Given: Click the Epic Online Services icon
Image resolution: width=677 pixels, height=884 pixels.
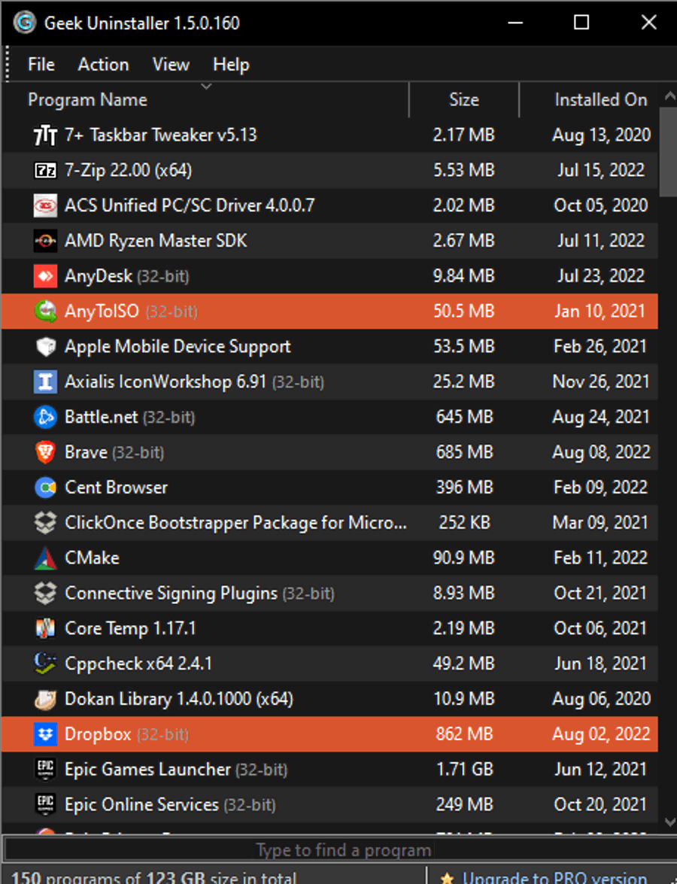Looking at the screenshot, I should (x=45, y=804).
